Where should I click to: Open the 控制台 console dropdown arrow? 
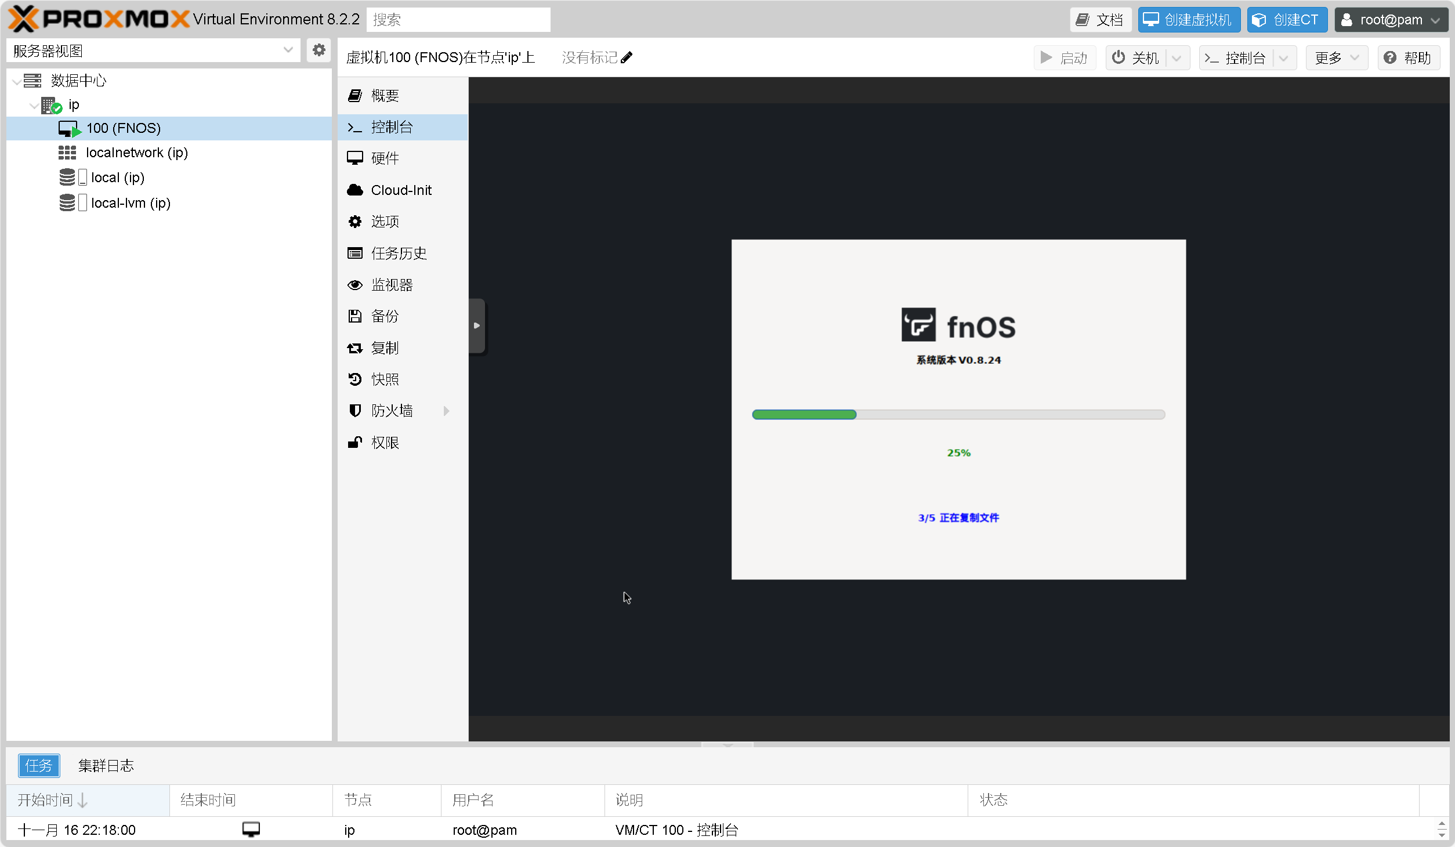[x=1284, y=58]
